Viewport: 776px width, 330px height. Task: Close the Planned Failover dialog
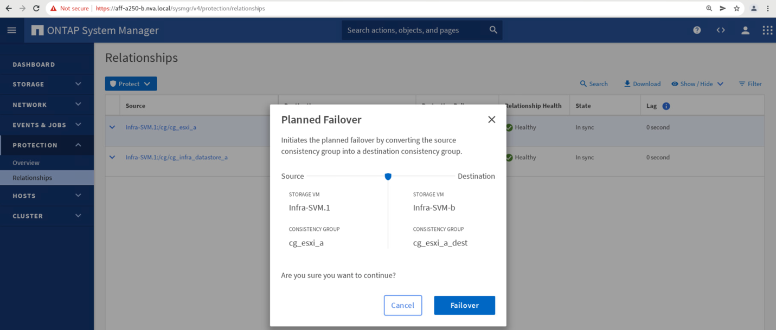point(491,120)
